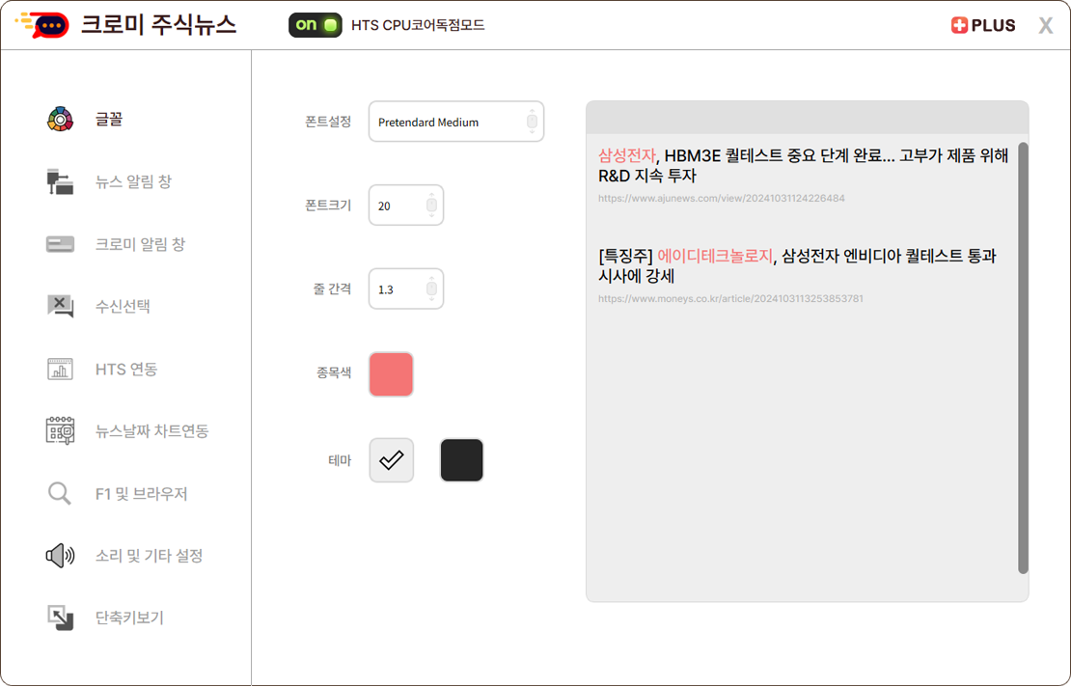Select the 글꼴 settings entry
The height and width of the screenshot is (687, 1071).
(x=108, y=119)
